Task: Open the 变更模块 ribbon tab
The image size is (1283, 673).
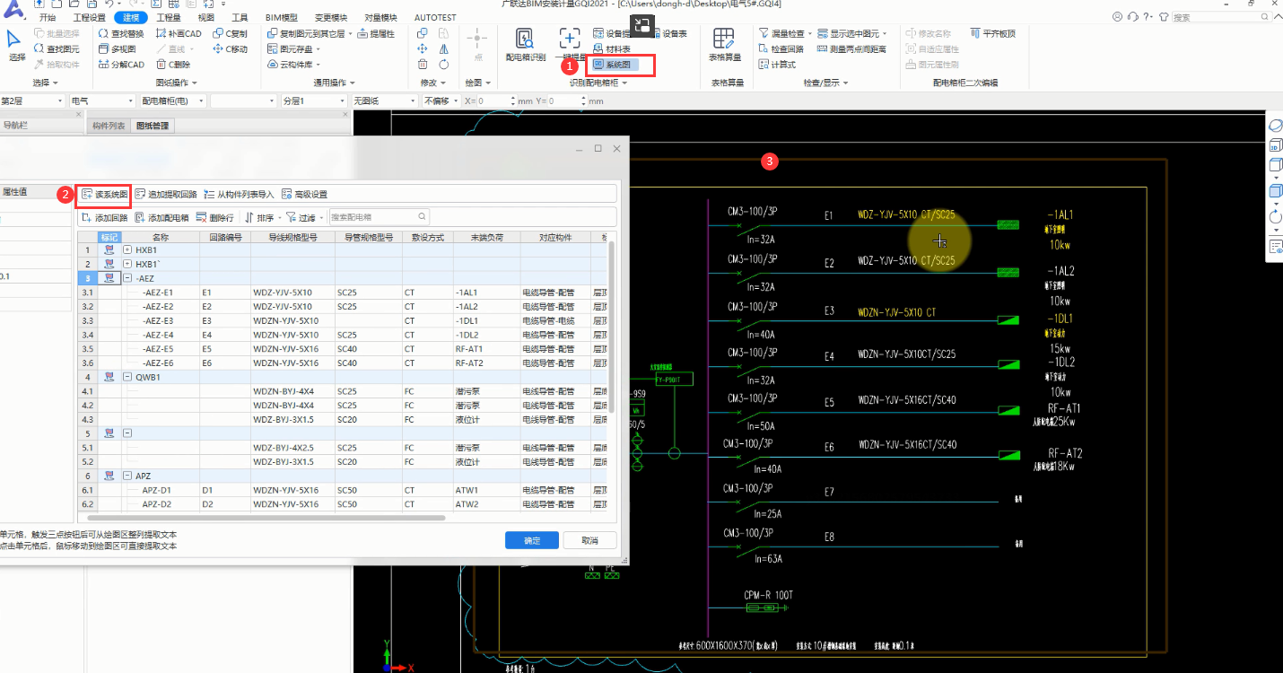Action: click(331, 17)
